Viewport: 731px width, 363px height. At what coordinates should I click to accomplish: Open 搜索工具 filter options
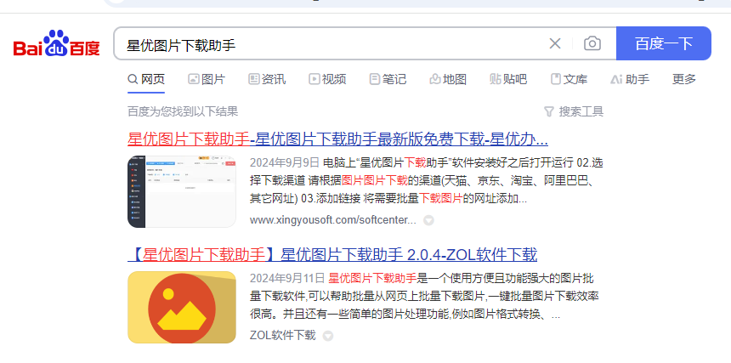574,111
